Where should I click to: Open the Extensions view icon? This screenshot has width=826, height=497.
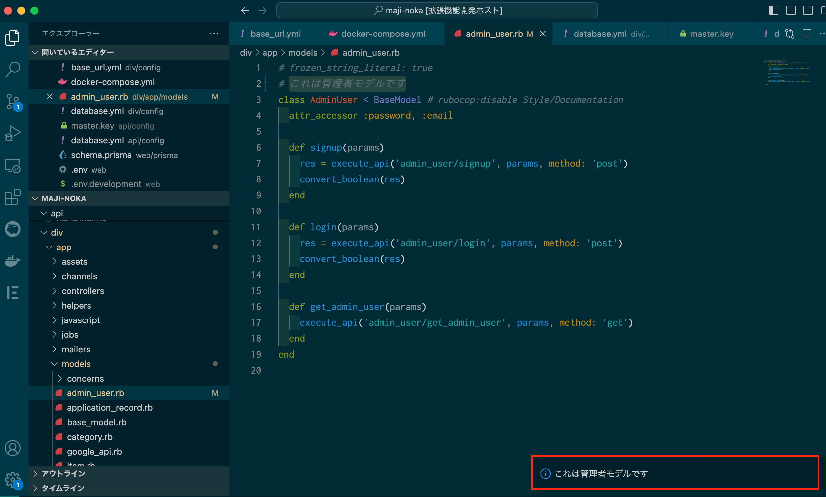(13, 197)
